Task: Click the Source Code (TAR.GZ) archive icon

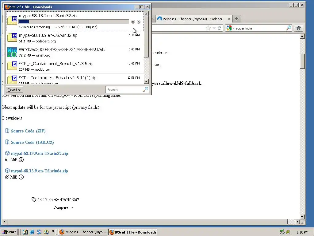Action: 7,142
